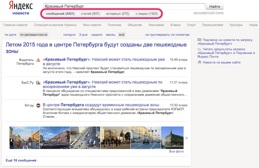Show next photos with gallery arrow

[187, 138]
